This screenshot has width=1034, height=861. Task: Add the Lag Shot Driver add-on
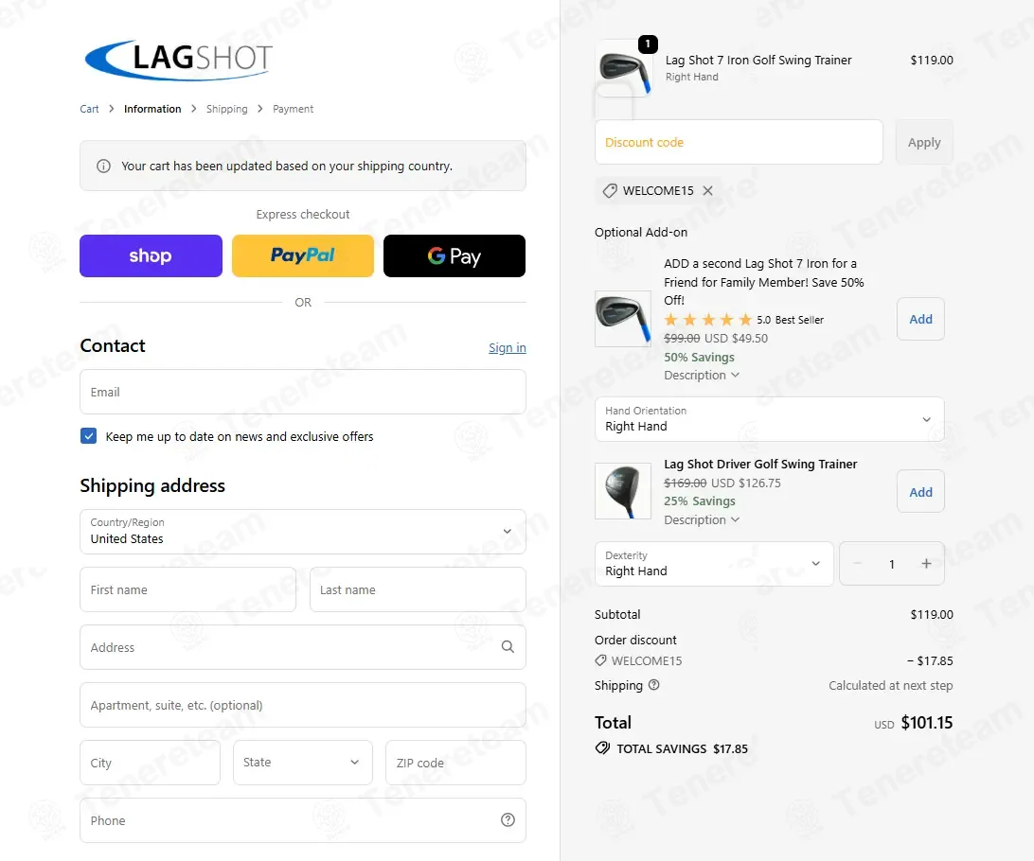(920, 491)
